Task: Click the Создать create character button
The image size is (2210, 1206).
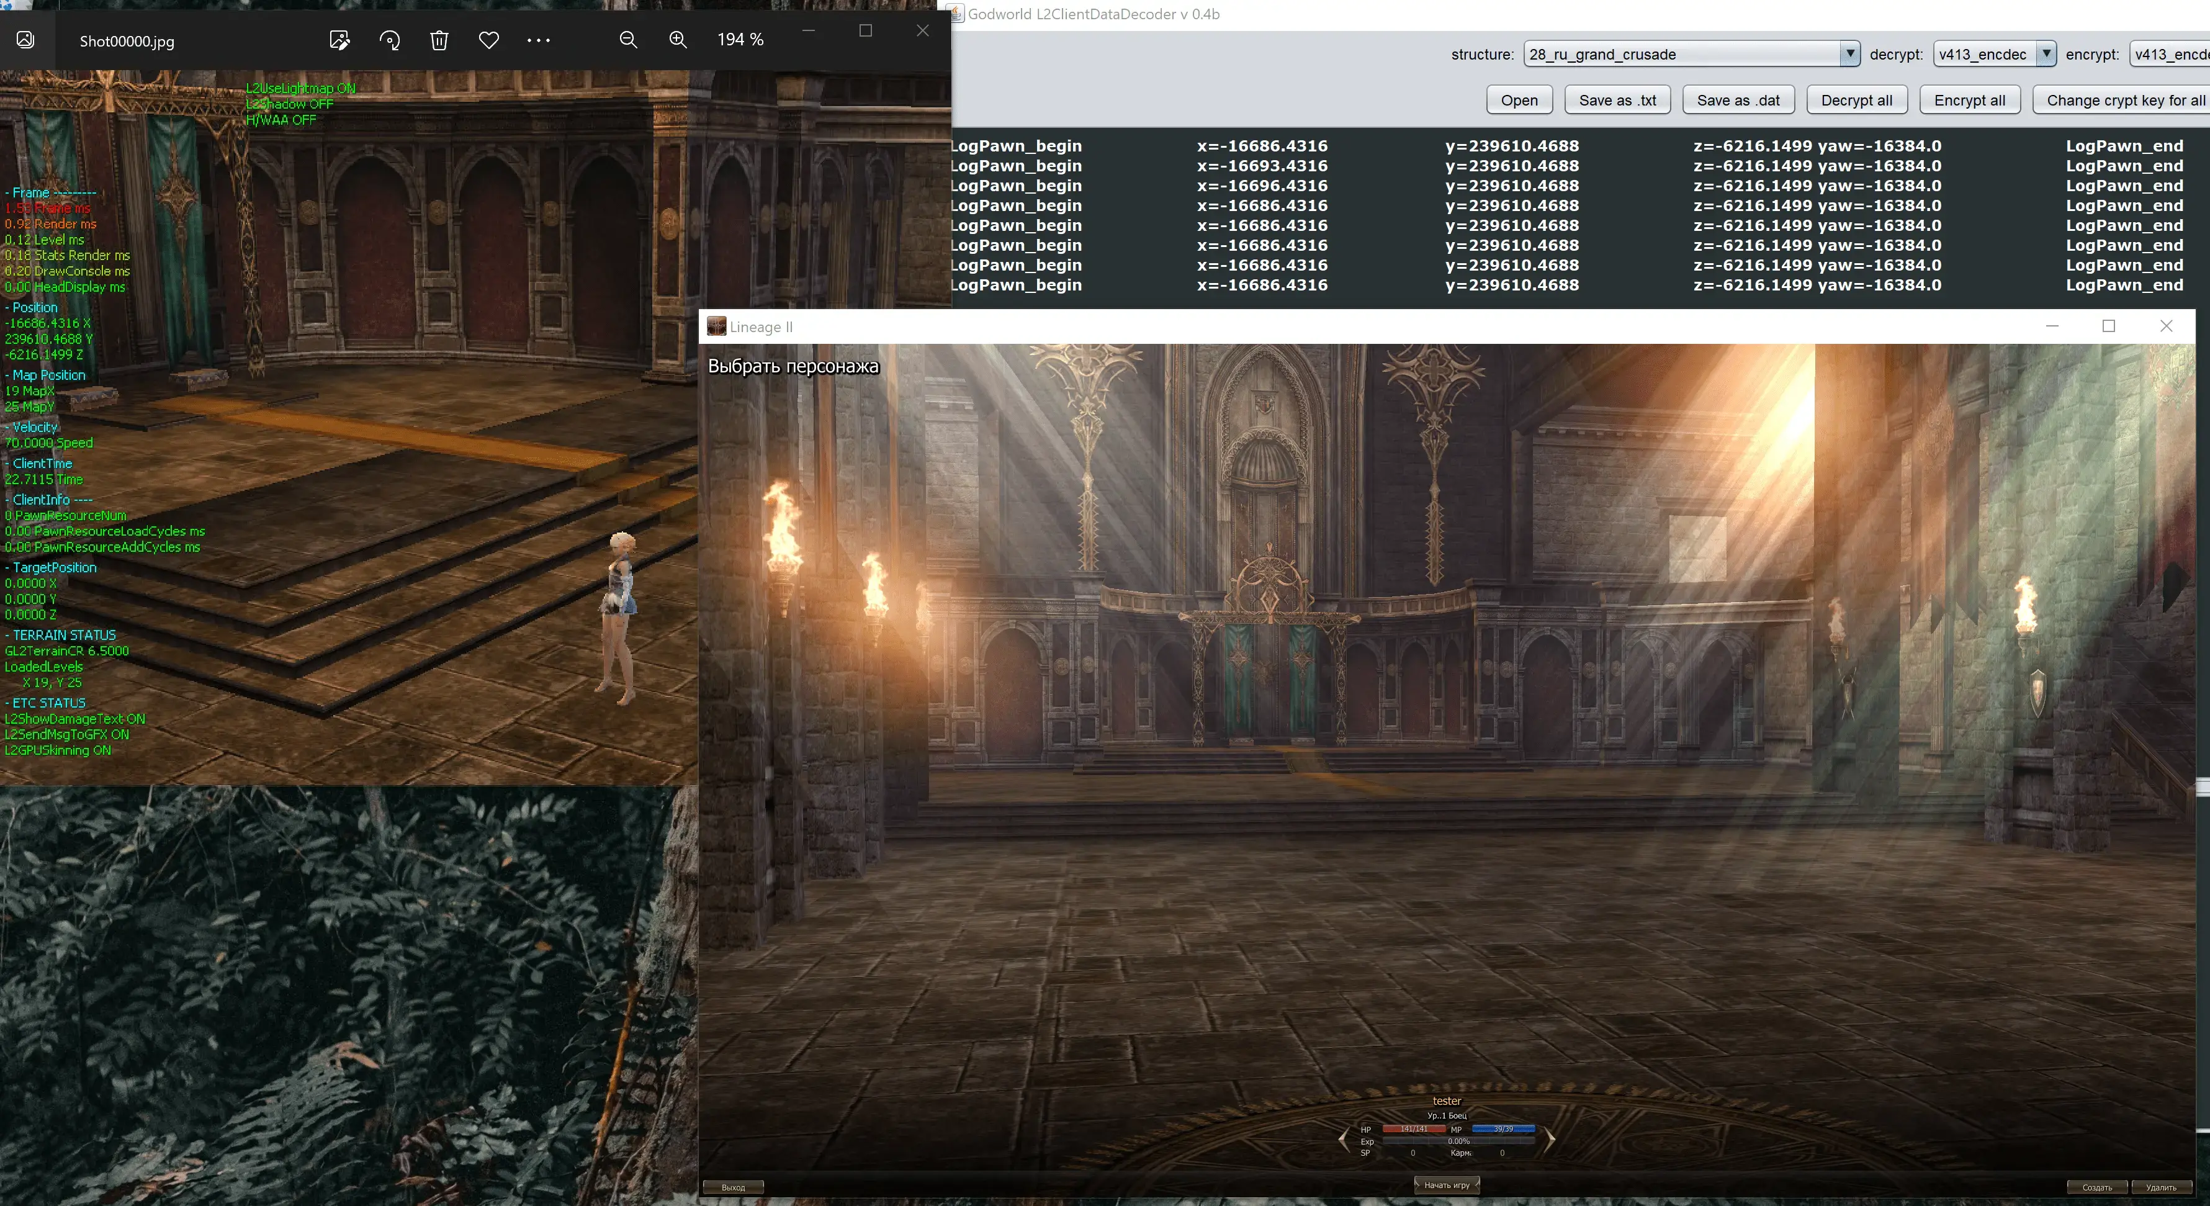Action: coord(2097,1187)
